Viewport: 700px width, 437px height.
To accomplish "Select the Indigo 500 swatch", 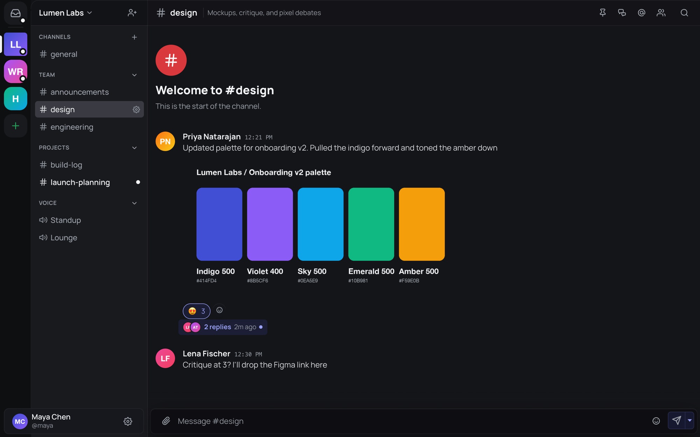I will pyautogui.click(x=219, y=224).
